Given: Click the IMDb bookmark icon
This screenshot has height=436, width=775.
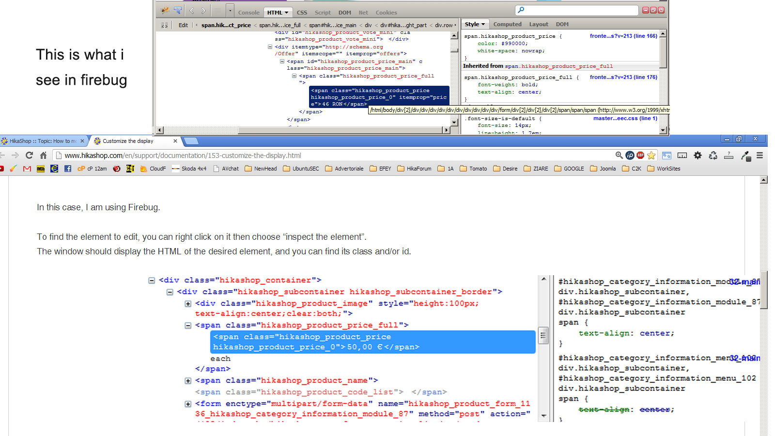Looking at the screenshot, I should pyautogui.click(x=41, y=169).
